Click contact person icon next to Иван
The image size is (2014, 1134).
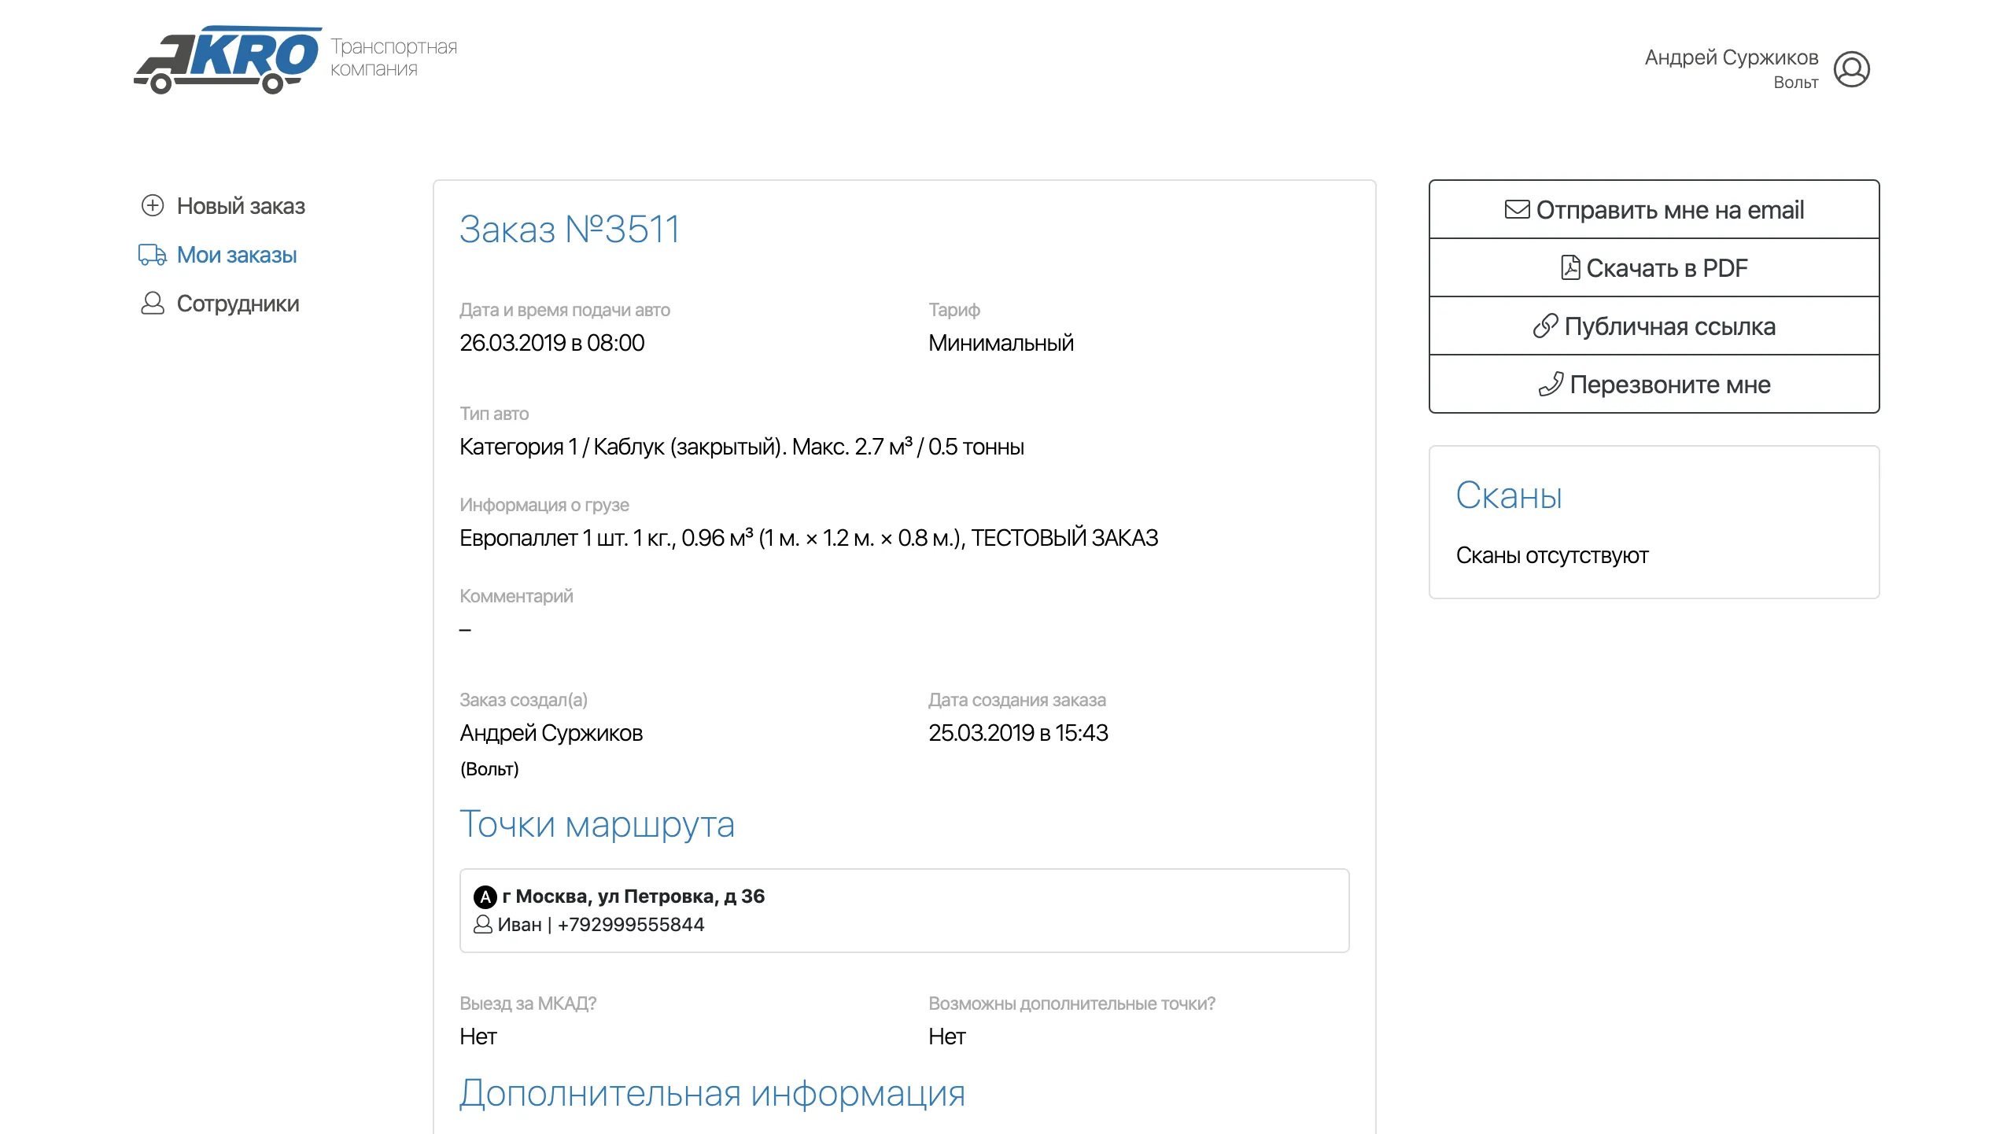point(482,925)
